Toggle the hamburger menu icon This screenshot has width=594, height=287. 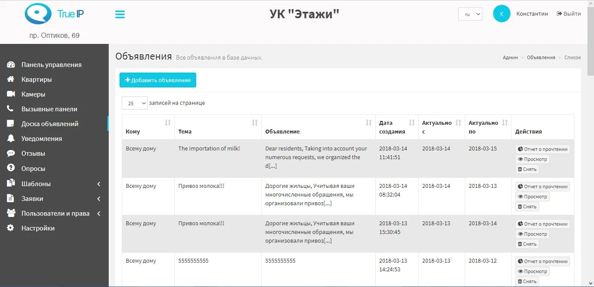coord(120,14)
